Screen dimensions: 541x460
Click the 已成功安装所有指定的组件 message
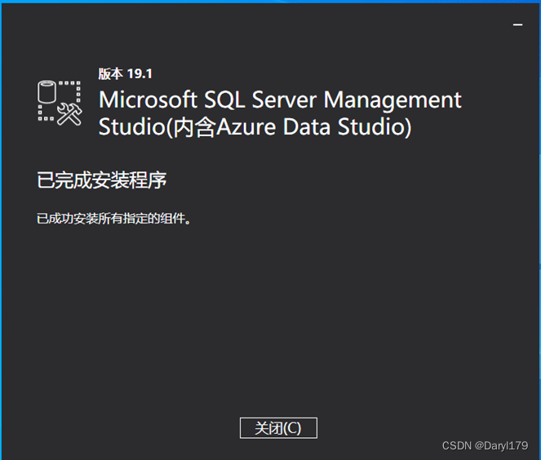tap(112, 219)
